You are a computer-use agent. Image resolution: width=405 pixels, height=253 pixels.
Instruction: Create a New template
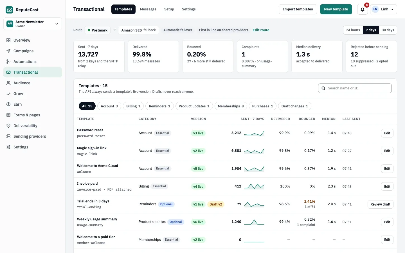pos(336,9)
